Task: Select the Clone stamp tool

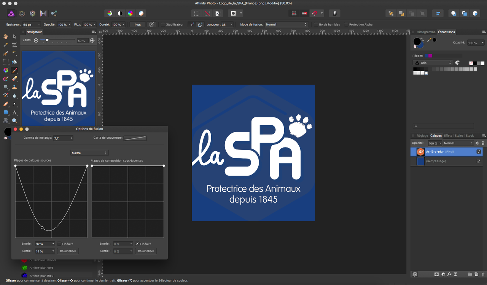Action: 14,87
